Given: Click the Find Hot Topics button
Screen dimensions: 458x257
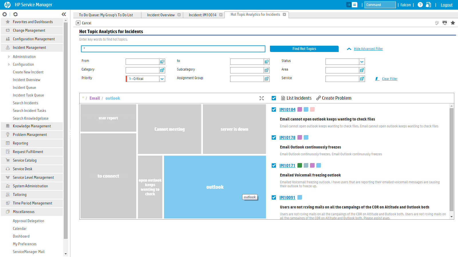Looking at the screenshot, I should 304,49.
